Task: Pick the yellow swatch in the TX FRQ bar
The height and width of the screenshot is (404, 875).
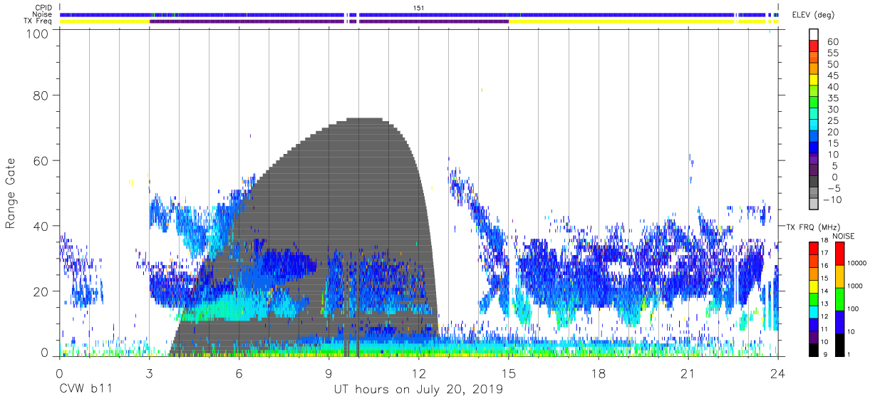Action: (x=814, y=286)
